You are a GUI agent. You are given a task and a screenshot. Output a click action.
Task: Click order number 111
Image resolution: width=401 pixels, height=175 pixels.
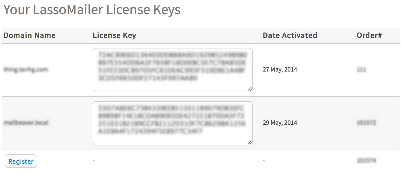point(361,70)
